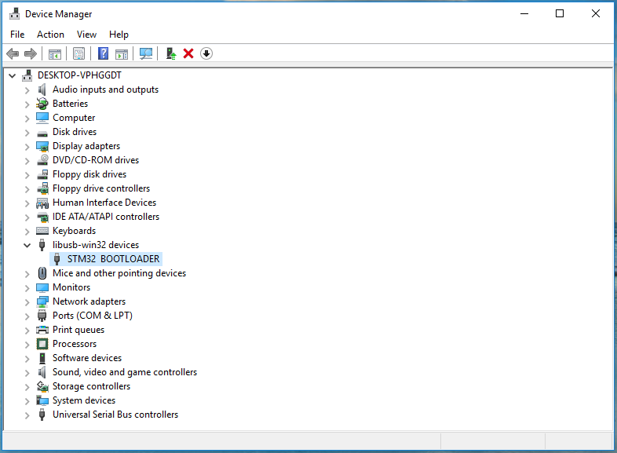The image size is (617, 453).
Task: Click the Mice and pointing devices icon
Action: point(42,273)
